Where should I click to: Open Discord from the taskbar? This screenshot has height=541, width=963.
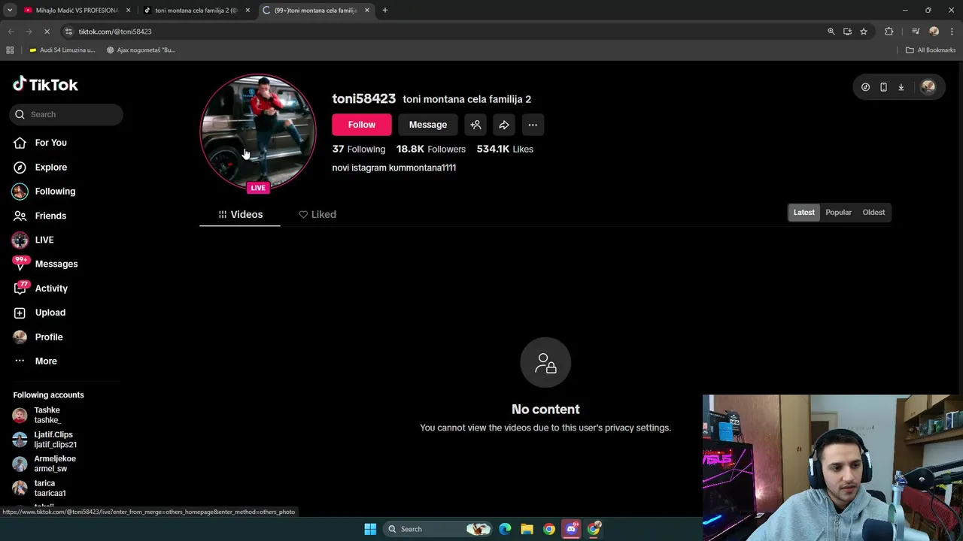(x=571, y=529)
